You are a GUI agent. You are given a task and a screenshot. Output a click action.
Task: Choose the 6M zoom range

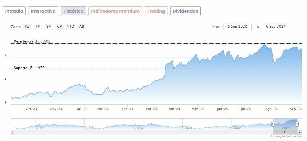tap(60, 27)
